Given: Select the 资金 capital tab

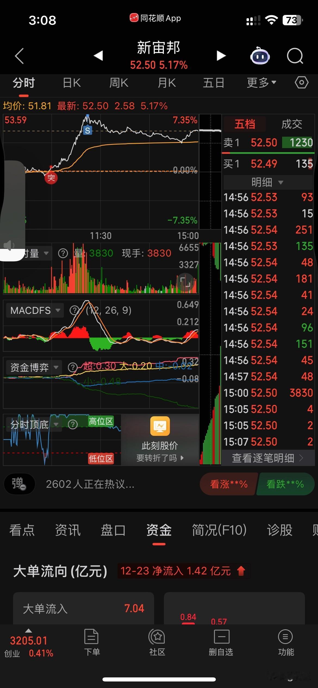Looking at the screenshot, I should pos(159,530).
